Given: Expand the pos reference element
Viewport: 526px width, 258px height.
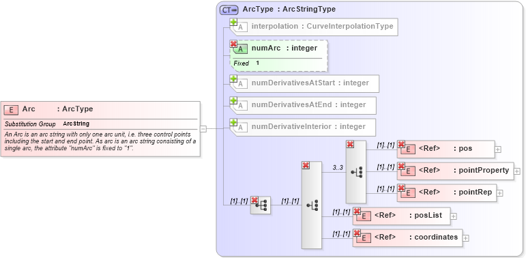Looking at the screenshot, I should pyautogui.click(x=498, y=149).
